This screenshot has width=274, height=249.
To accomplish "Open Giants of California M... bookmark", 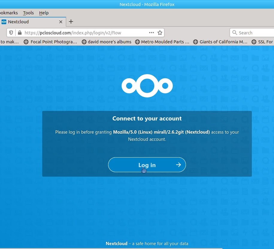I will (x=220, y=42).
